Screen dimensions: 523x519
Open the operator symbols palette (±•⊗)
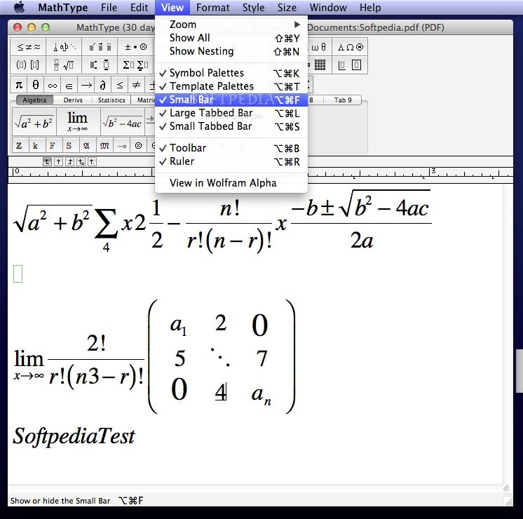135,47
